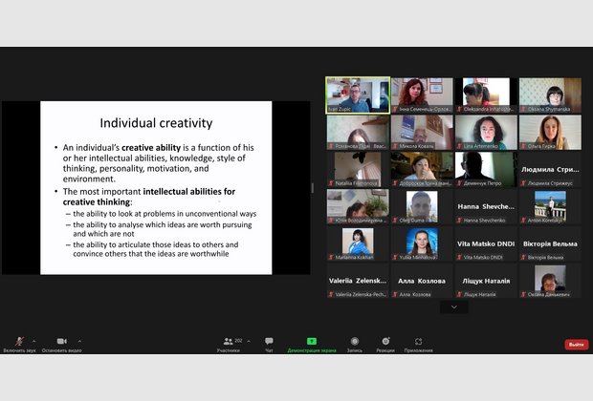Show next gallery page with down chevron
This screenshot has height=401, width=593.
click(453, 307)
